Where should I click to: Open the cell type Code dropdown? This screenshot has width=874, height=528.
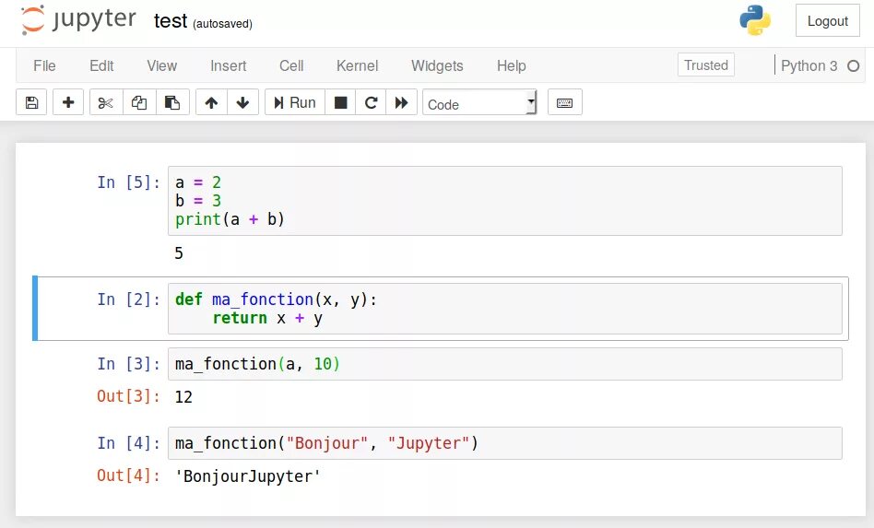point(479,103)
